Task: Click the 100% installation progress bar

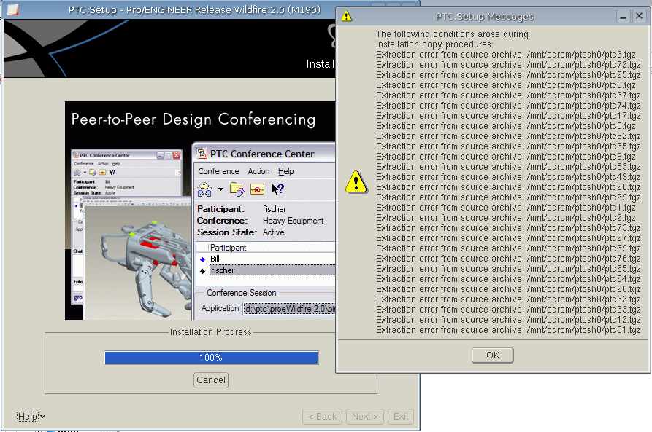Action: pos(211,358)
